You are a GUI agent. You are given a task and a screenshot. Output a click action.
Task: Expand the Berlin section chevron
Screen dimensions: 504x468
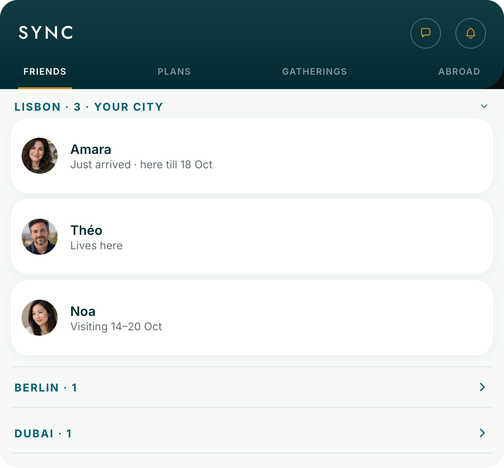tap(482, 387)
